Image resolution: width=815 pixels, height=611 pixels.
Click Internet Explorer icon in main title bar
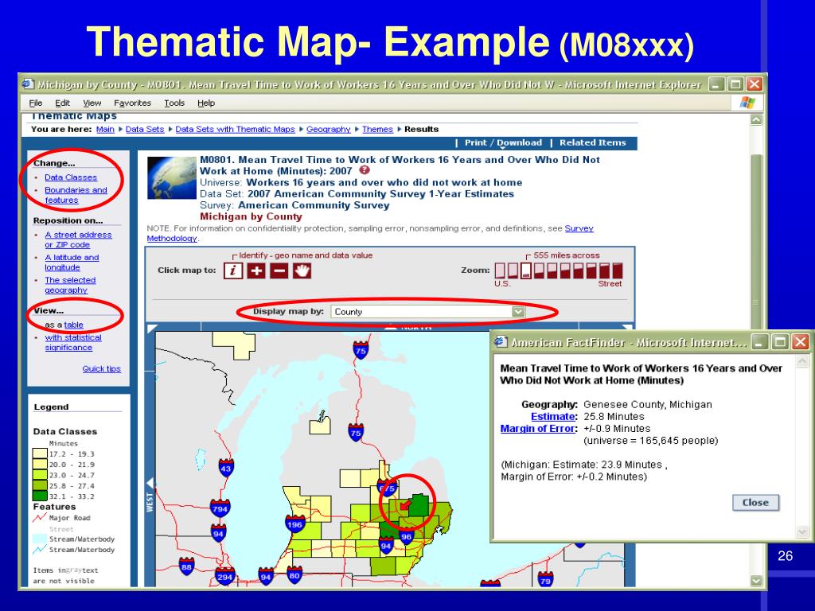point(28,84)
